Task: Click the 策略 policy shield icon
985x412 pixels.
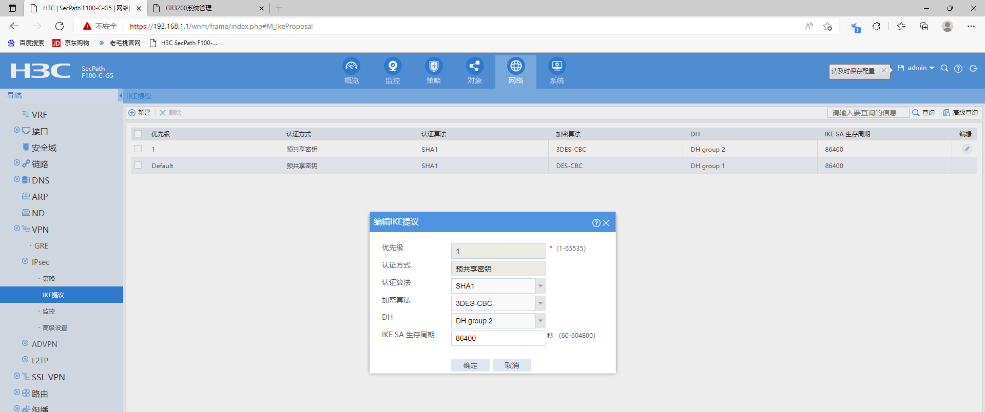Action: 434,67
